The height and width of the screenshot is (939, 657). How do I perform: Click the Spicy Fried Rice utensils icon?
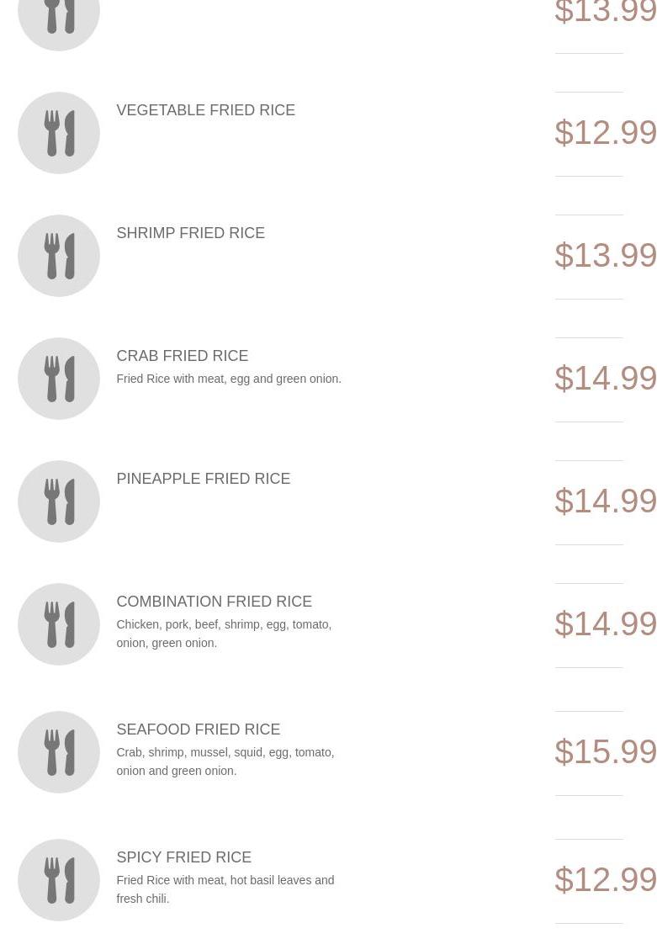click(x=58, y=880)
